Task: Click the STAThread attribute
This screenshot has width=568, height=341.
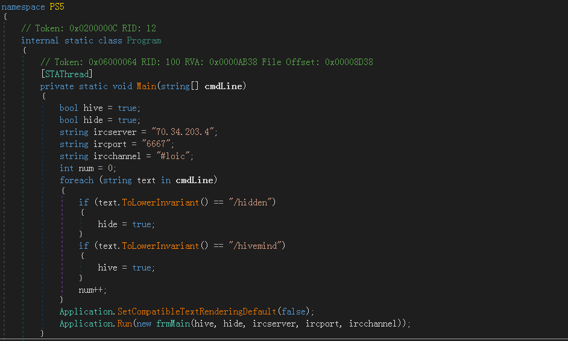Action: click(x=67, y=74)
